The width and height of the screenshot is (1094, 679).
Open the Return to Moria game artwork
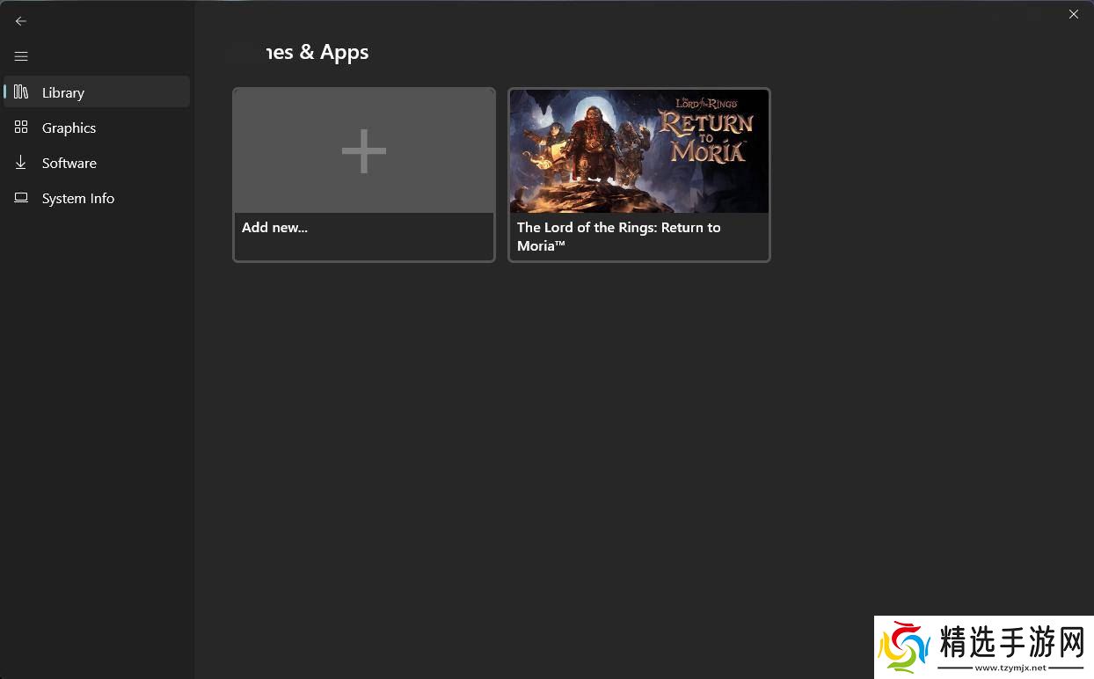638,151
